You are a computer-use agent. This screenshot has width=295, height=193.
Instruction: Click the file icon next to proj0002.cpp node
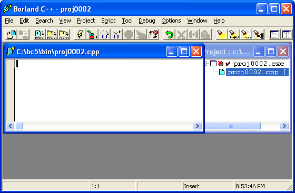[222, 72]
